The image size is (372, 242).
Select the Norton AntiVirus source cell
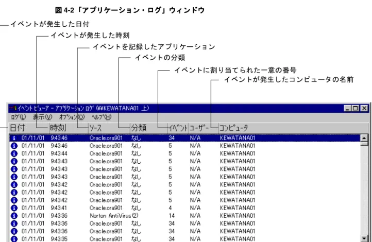click(x=110, y=216)
